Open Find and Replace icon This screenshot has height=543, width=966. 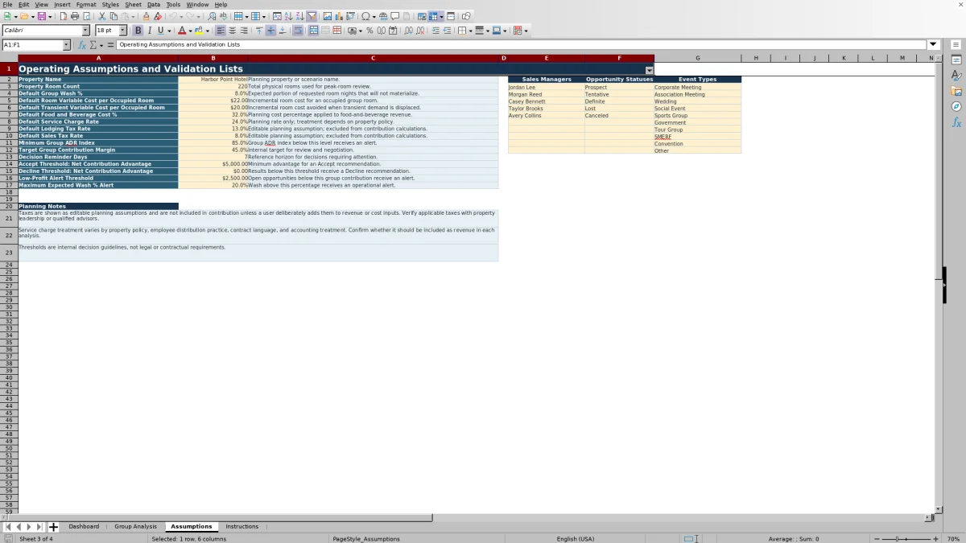coord(212,16)
